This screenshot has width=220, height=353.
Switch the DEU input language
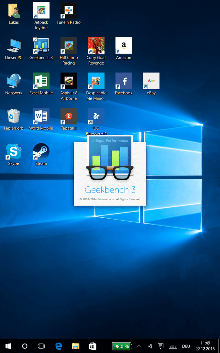(186, 346)
